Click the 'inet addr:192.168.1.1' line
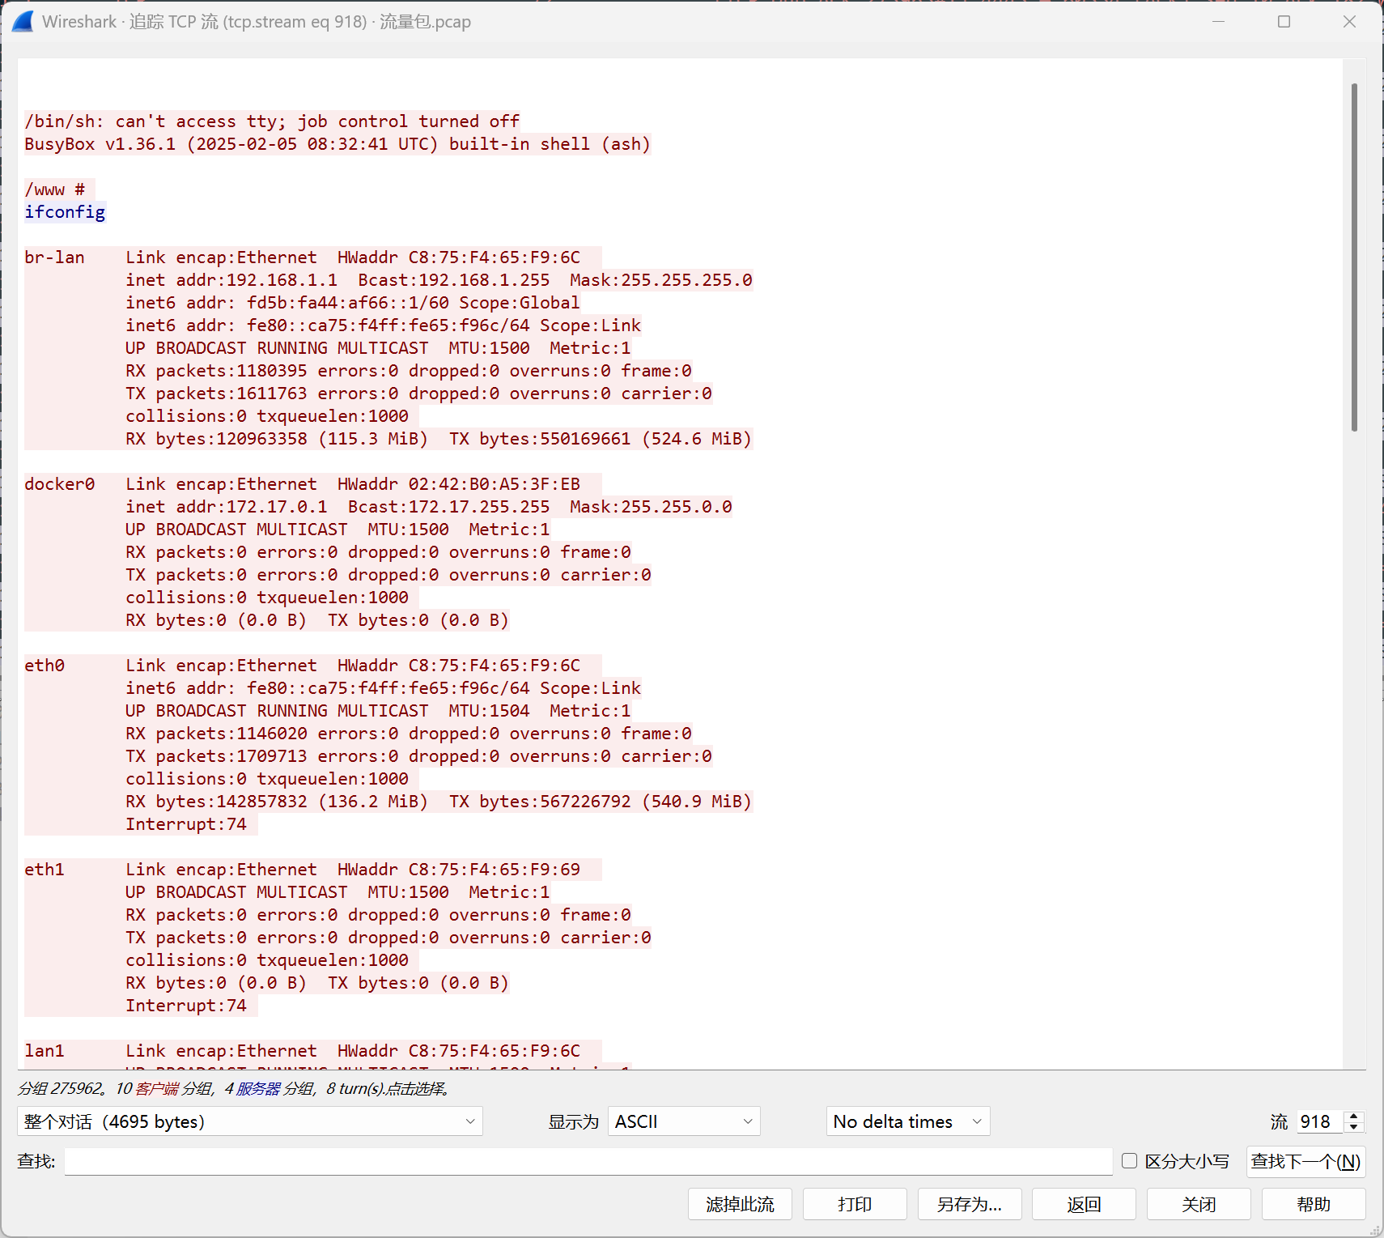 click(439, 280)
